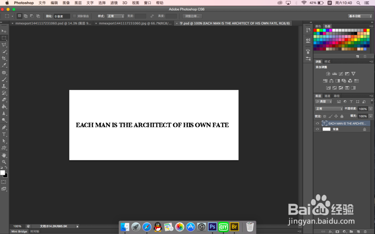Choose Intersect with selection mode button
The height and width of the screenshot is (234, 375).
coord(38,16)
